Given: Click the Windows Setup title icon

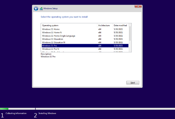Looking at the screenshot, I should coord(41,9).
